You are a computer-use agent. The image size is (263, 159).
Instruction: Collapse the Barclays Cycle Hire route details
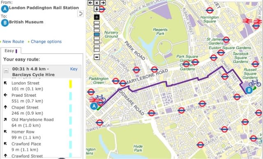pos(6,71)
